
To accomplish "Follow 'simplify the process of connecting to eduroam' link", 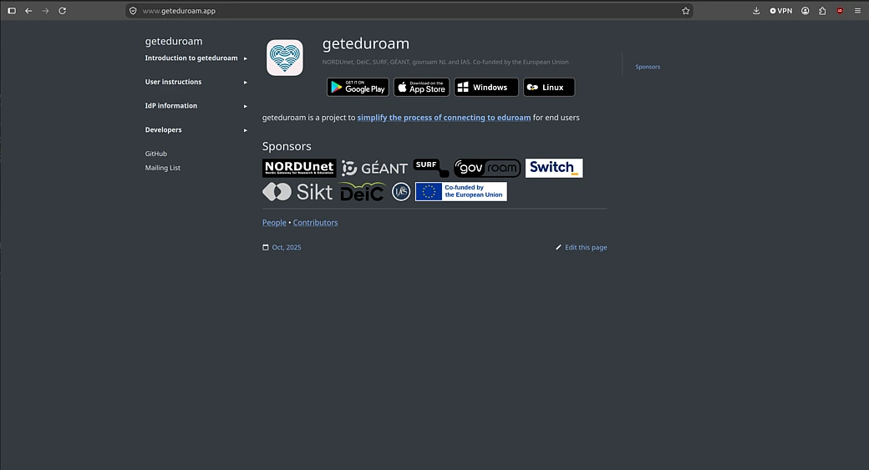I will click(x=444, y=118).
